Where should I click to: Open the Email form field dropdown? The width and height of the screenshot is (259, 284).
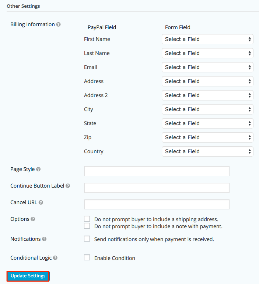coord(207,67)
